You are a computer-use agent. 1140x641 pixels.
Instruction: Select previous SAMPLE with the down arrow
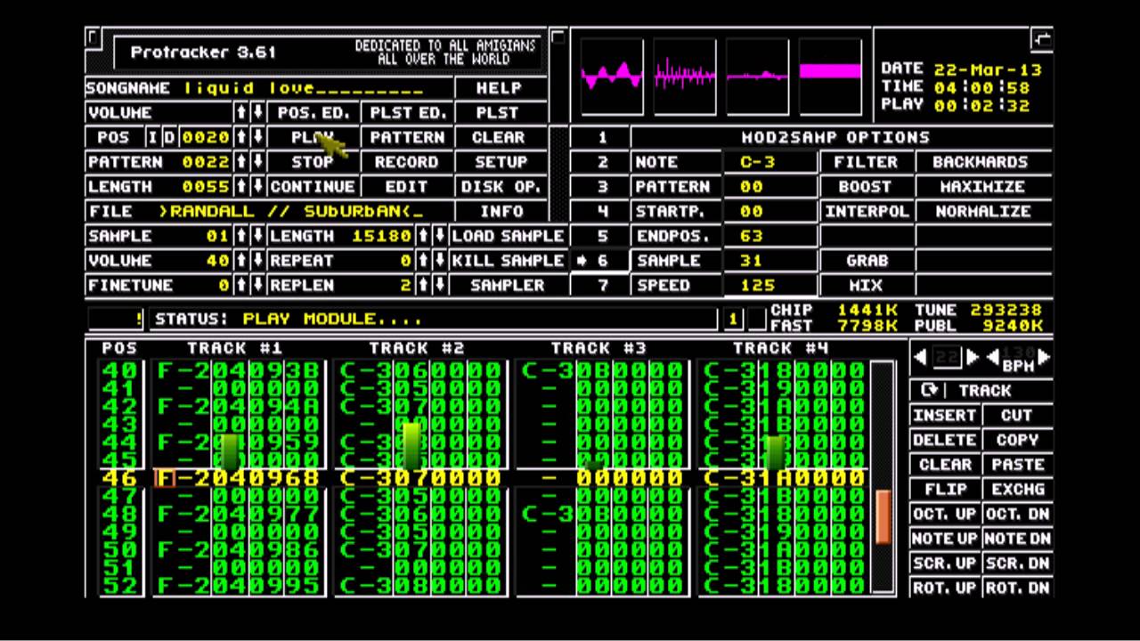256,236
